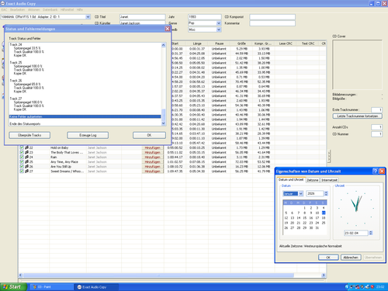This screenshot has width=388, height=291.
Task: Click the Erste Tracknummer field
Action: tap(376, 109)
